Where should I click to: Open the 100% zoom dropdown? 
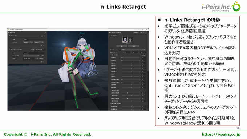[x=136, y=32]
